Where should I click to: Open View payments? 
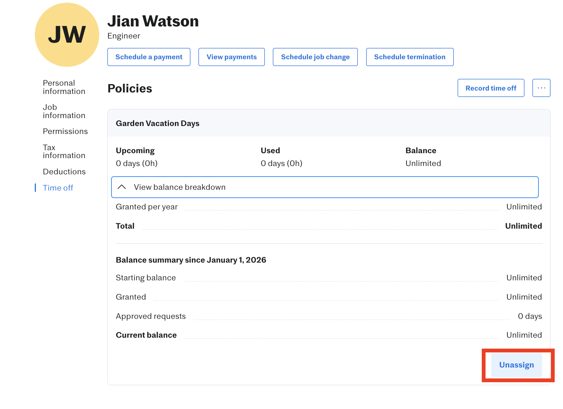pyautogui.click(x=231, y=57)
